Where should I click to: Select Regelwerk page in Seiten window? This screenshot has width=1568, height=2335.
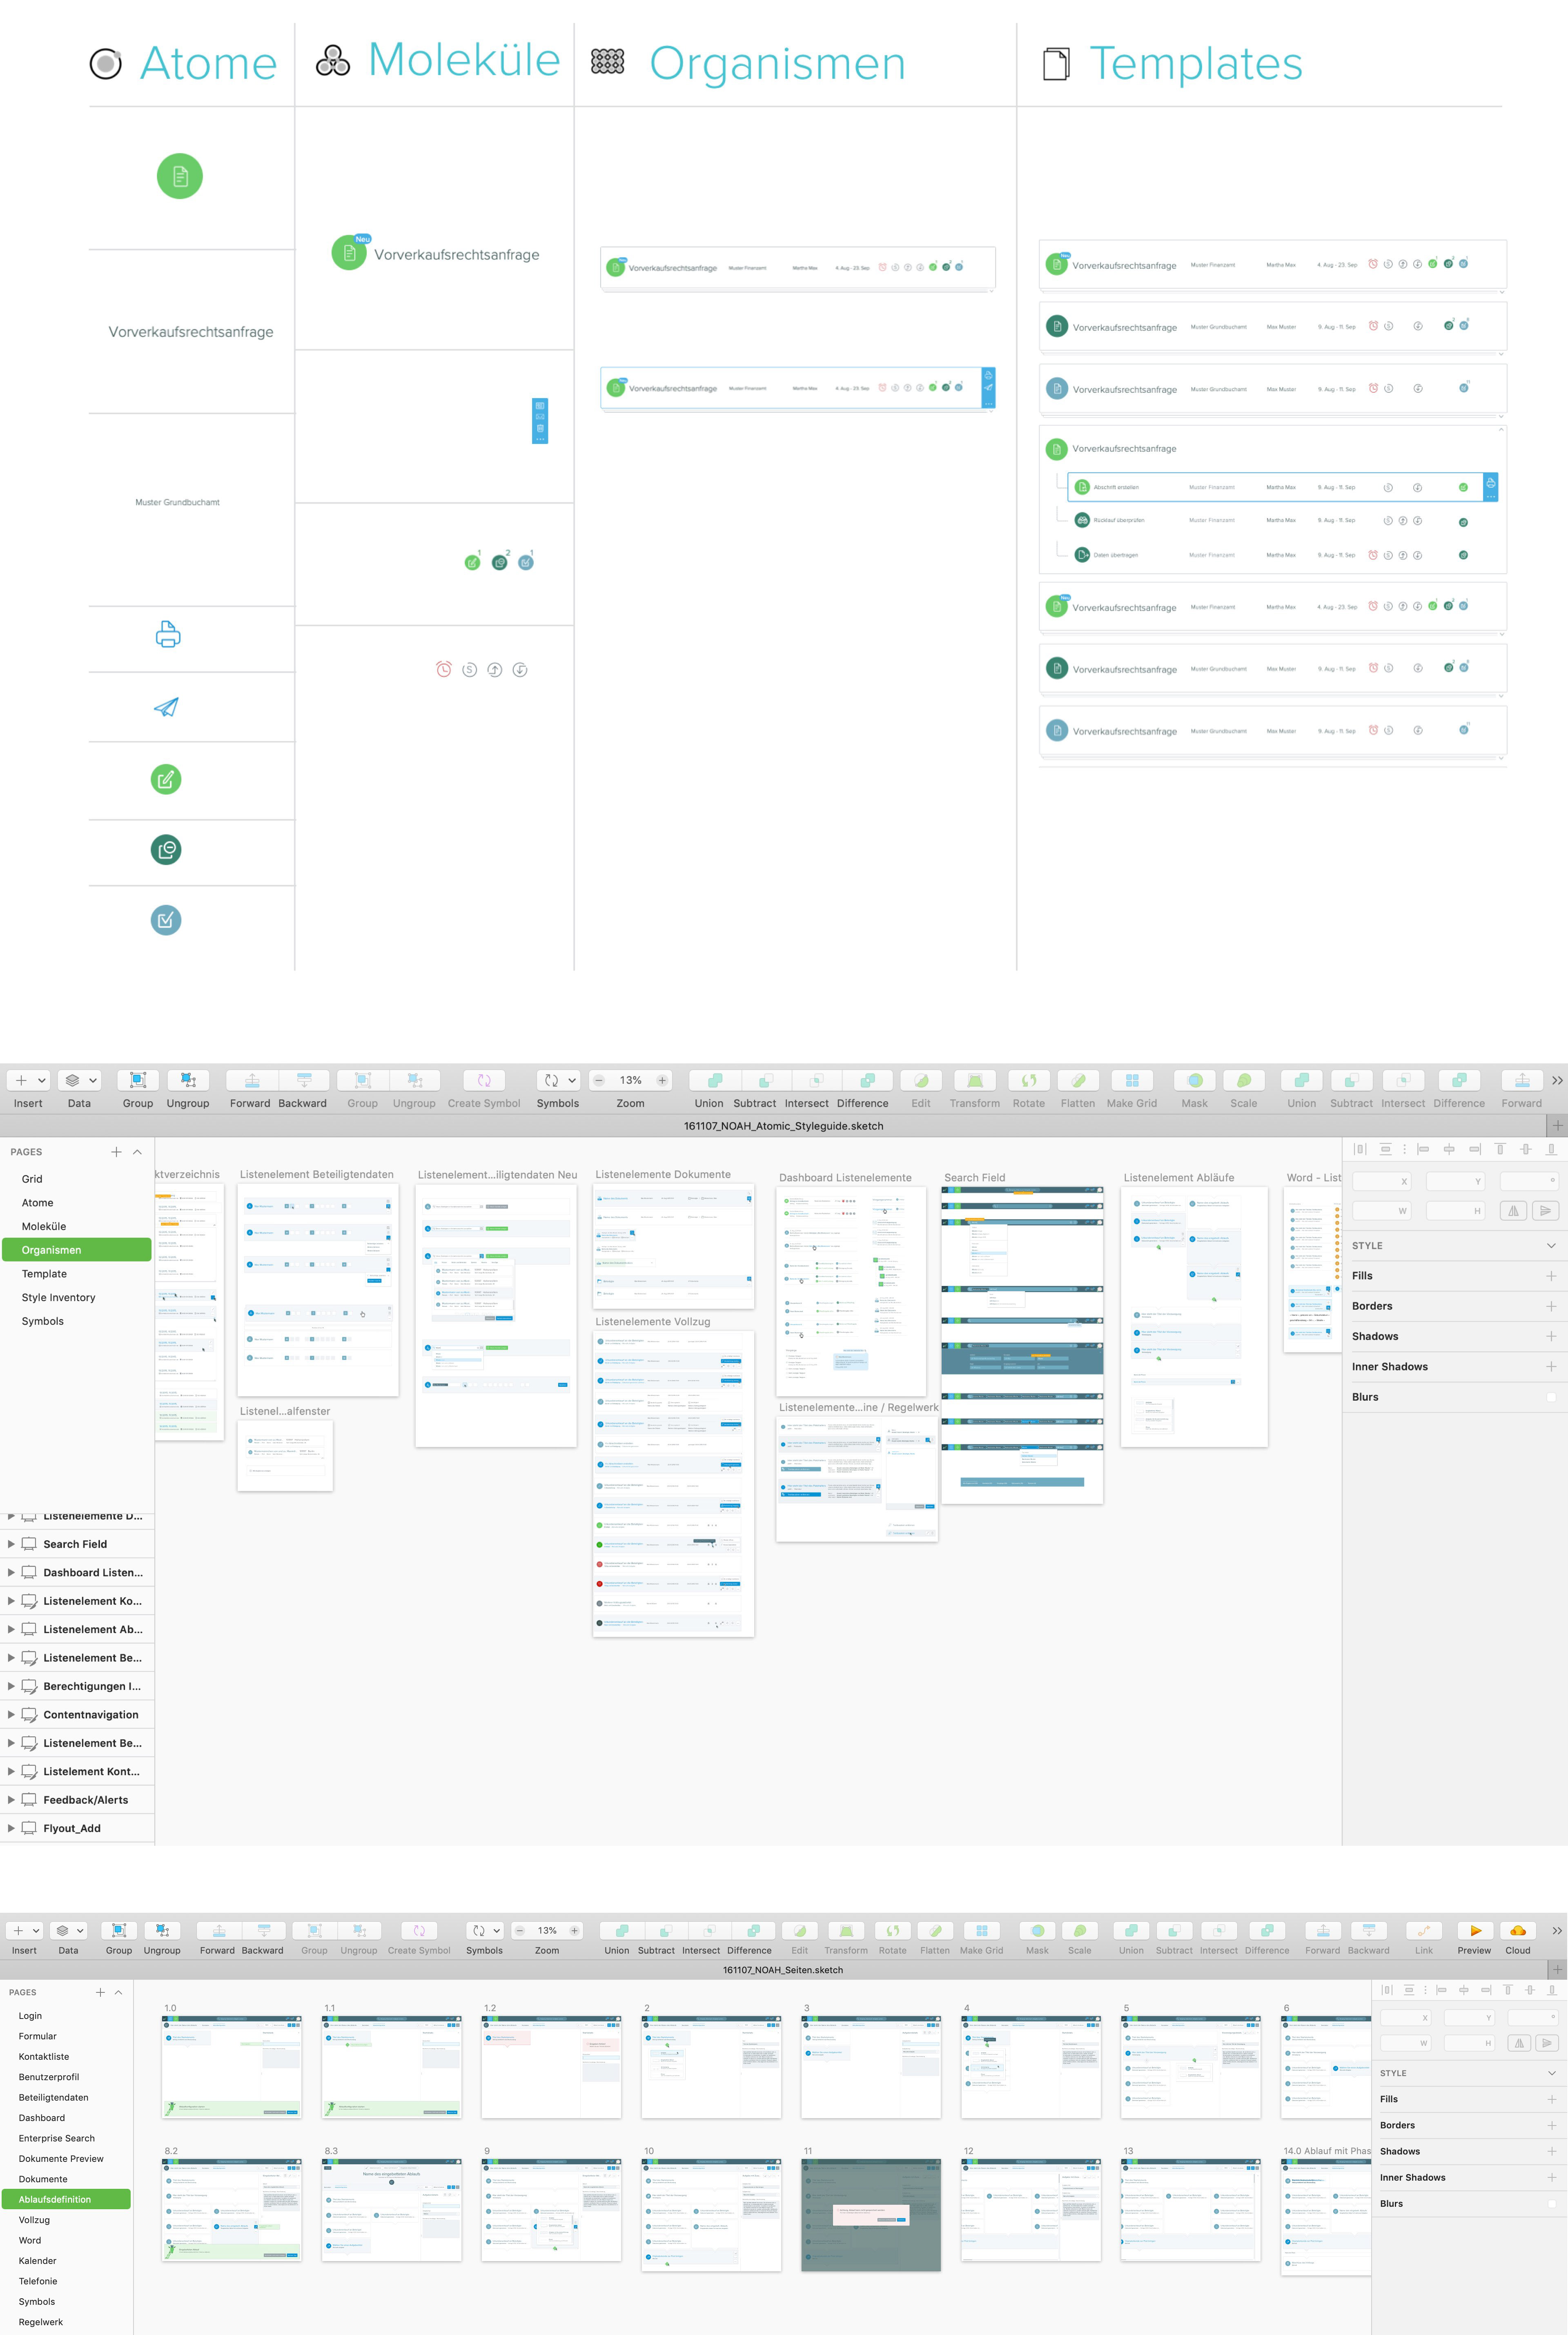pos(41,2322)
